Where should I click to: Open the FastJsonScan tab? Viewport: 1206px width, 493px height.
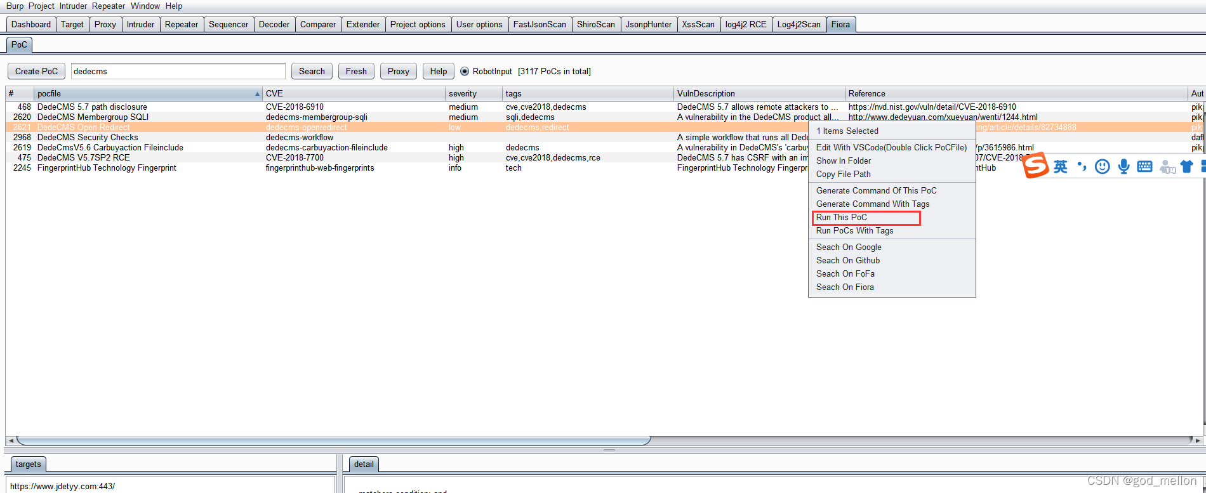(540, 24)
